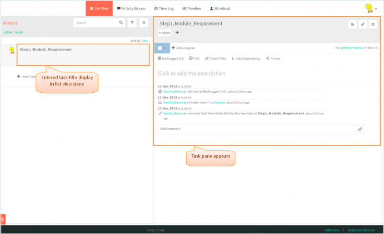The height and width of the screenshot is (234, 384).
Task: Change sort order via Title link
Action: tap(144, 41)
